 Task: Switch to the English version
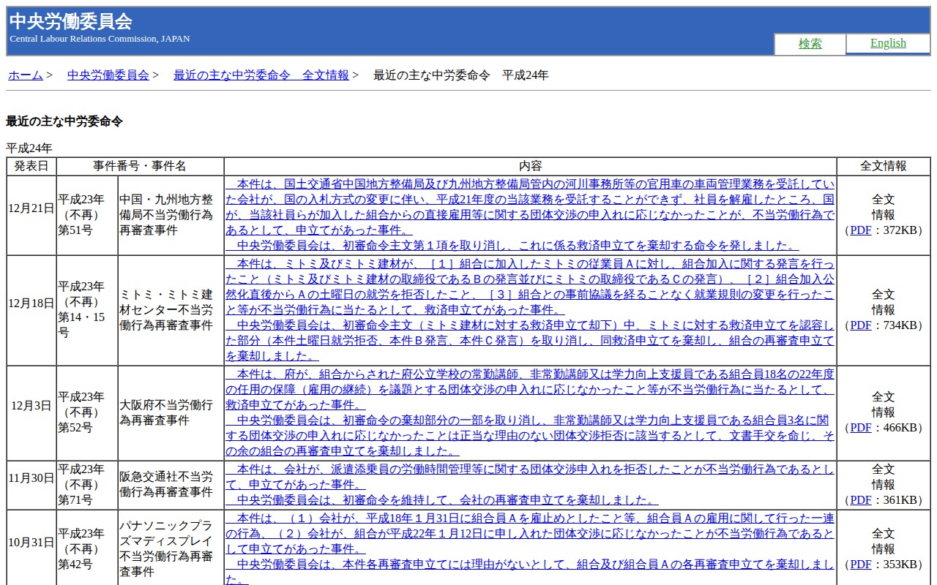point(888,43)
